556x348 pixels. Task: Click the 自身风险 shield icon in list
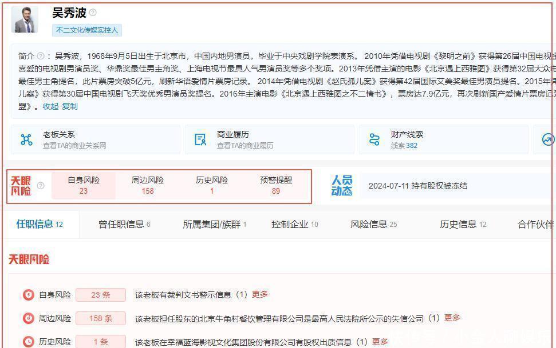[x=29, y=295]
